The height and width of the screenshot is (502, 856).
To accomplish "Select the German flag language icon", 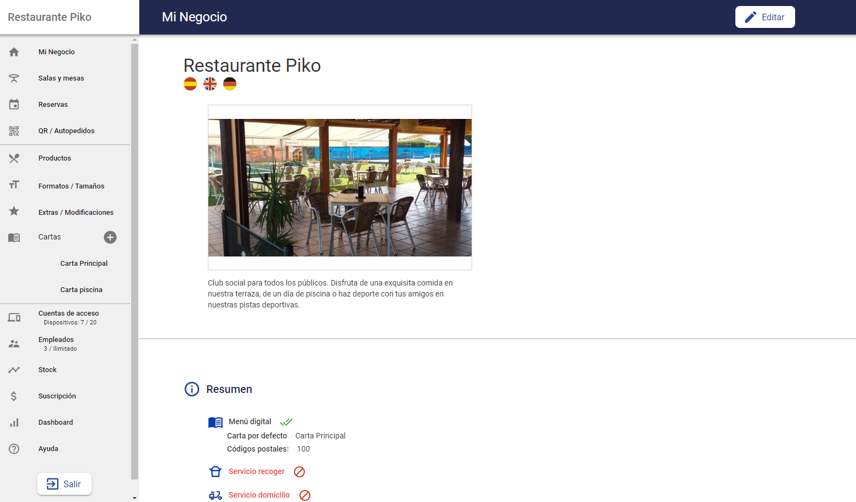I will (x=230, y=84).
